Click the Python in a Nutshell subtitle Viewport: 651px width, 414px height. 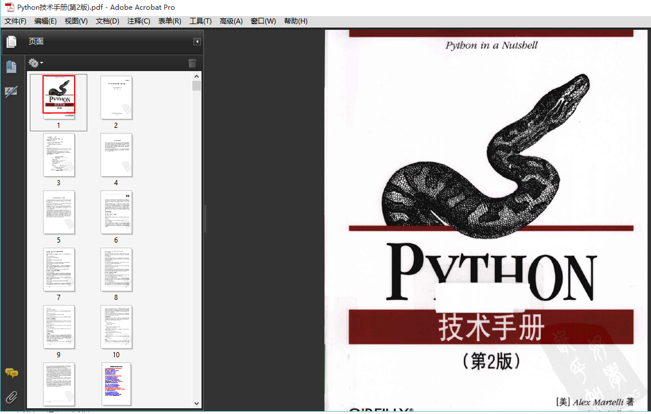pos(491,45)
